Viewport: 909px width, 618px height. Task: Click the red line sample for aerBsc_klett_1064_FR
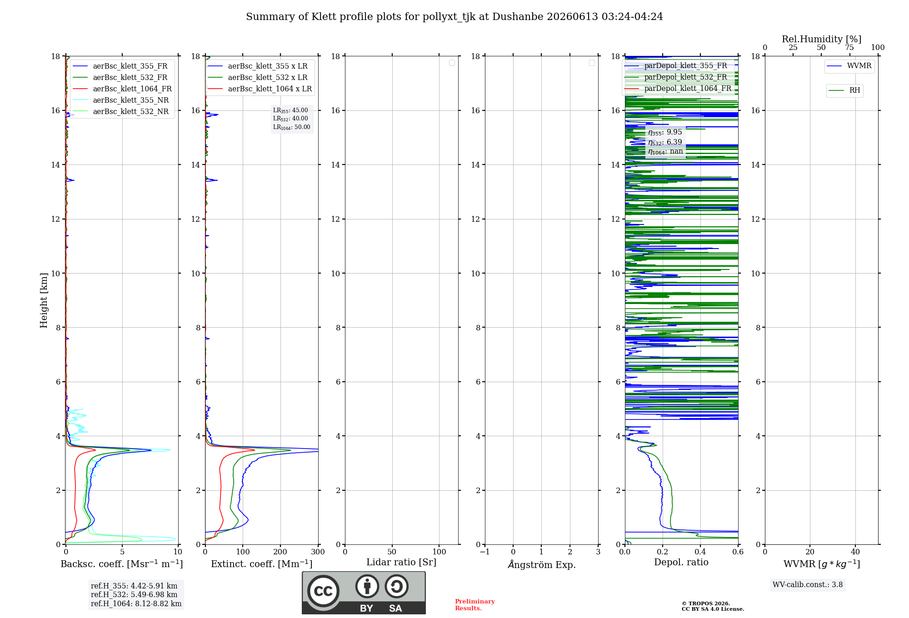tap(80, 89)
